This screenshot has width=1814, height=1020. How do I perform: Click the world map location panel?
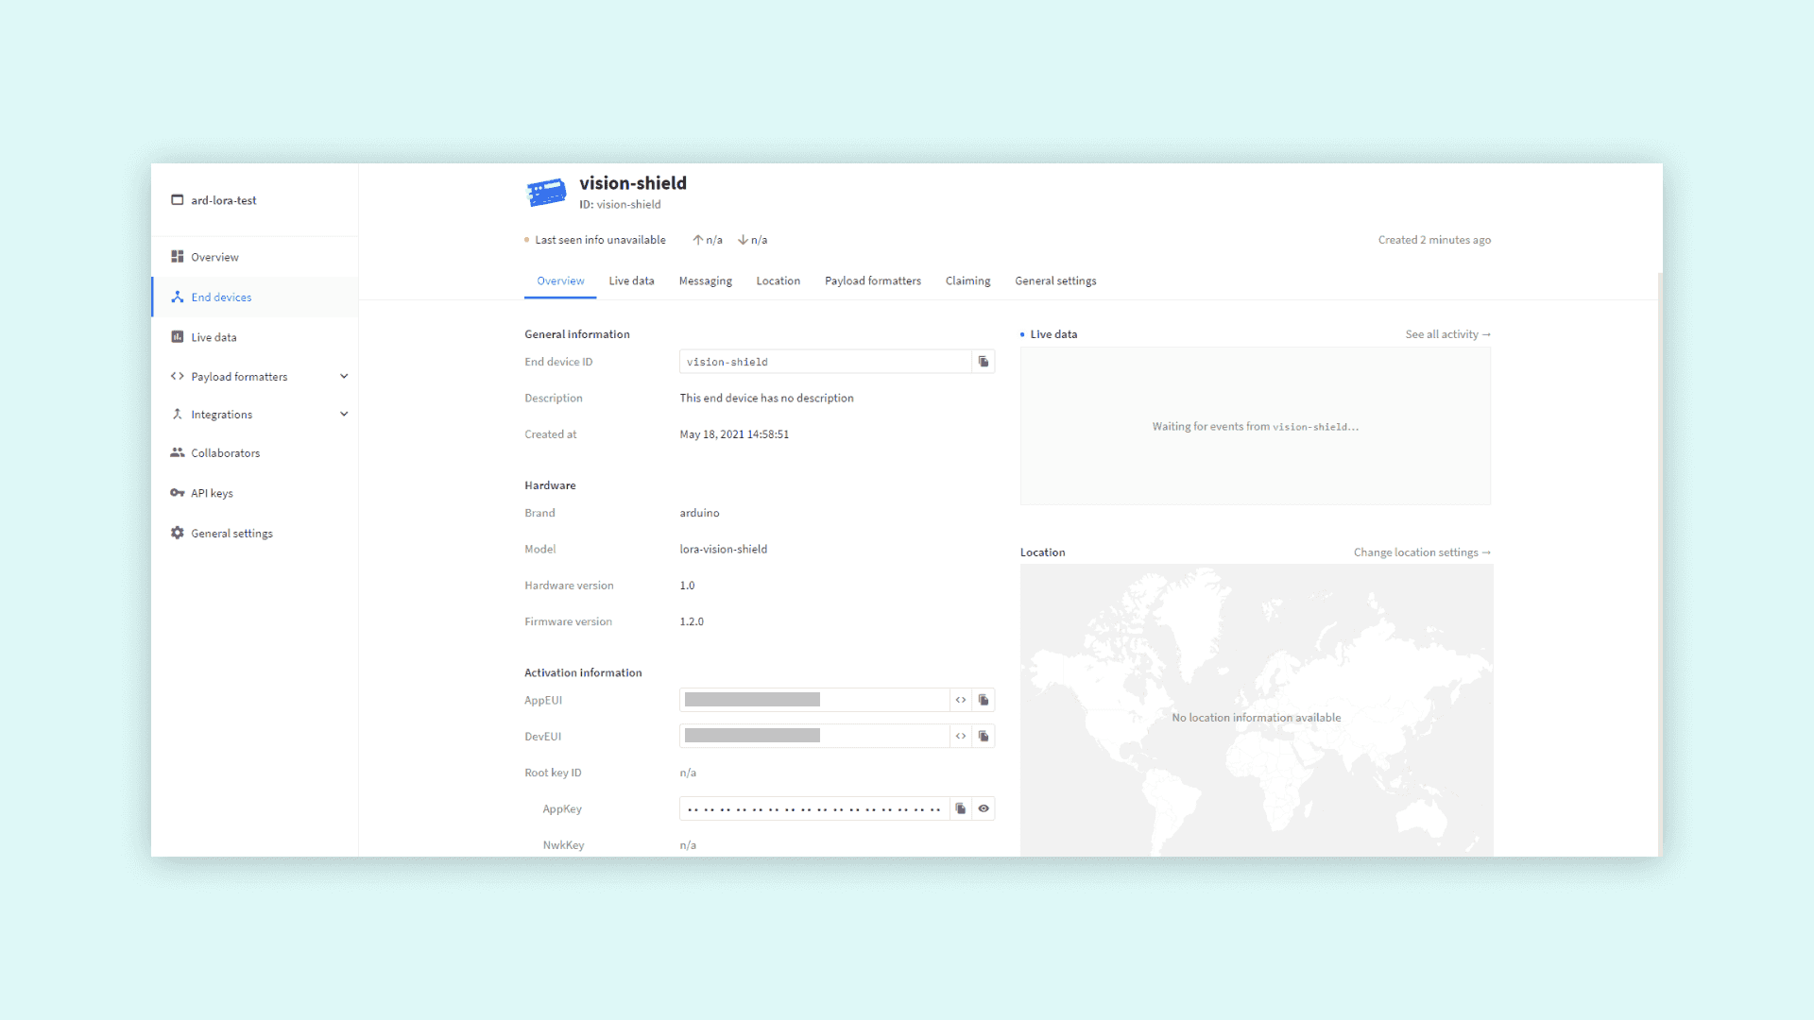tap(1256, 709)
